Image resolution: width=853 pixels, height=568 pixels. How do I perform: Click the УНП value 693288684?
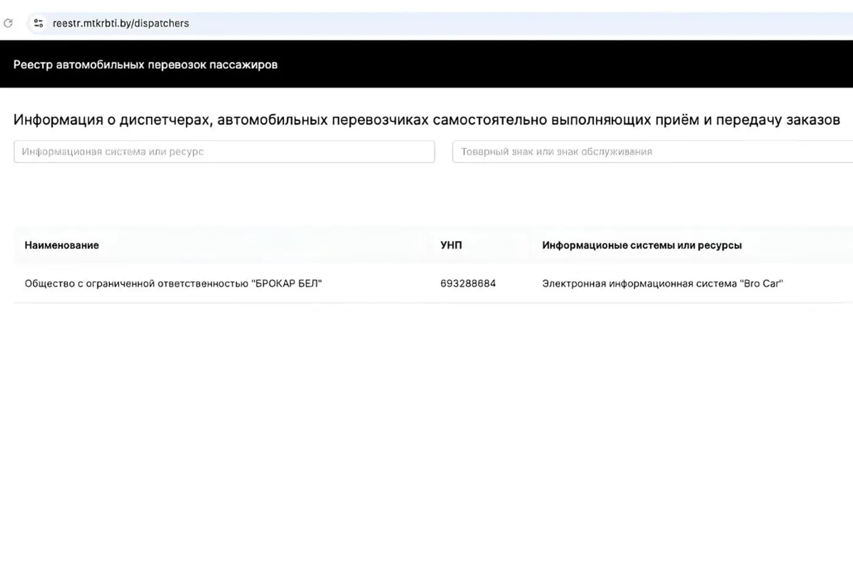coord(468,283)
